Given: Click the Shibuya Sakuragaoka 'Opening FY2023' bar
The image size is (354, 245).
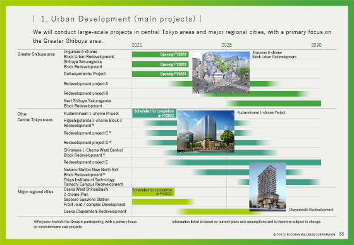Looking at the screenshot, I should [161, 64].
